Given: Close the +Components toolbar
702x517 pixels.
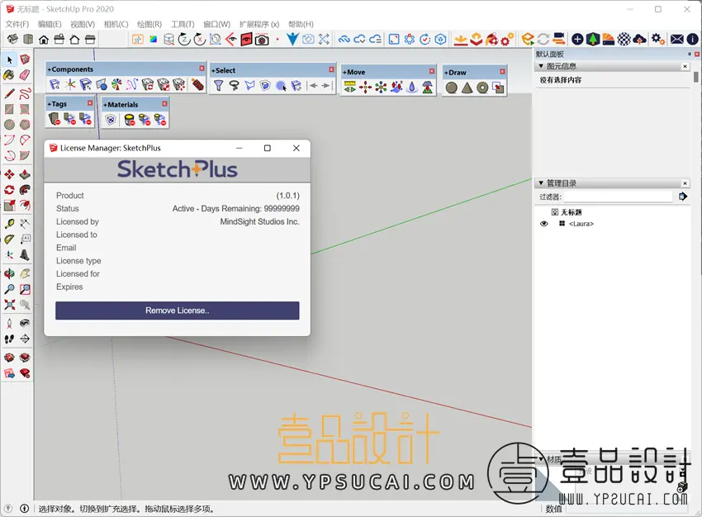Looking at the screenshot, I should point(202,69).
